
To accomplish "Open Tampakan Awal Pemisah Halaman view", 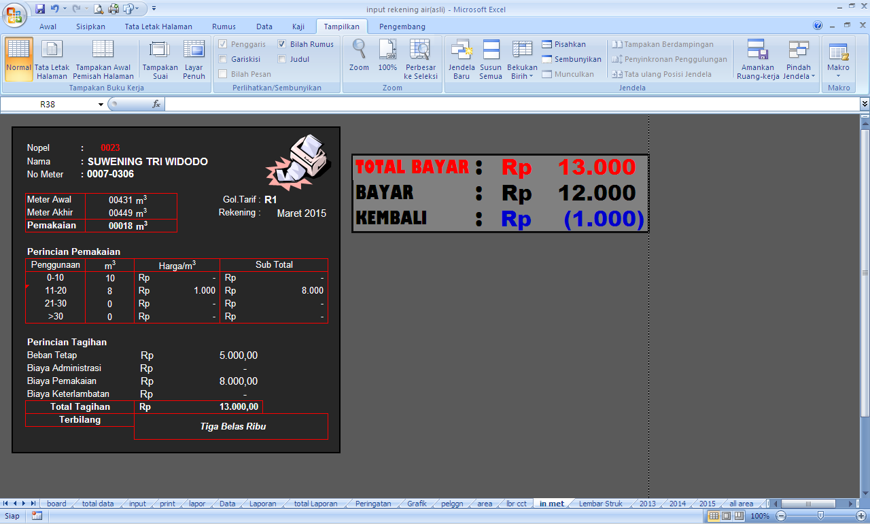I will 103,59.
